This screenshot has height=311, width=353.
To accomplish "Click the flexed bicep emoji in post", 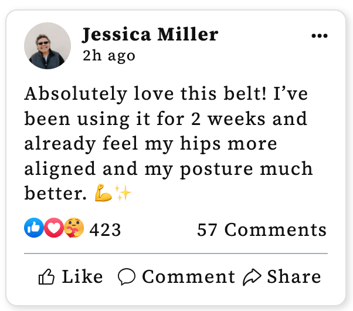I will (103, 193).
